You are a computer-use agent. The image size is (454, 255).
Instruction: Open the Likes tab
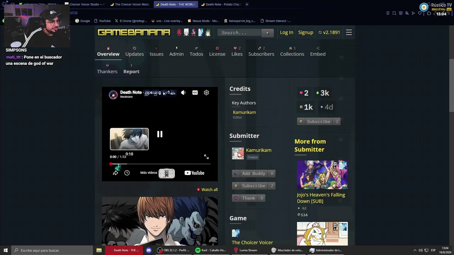pyautogui.click(x=237, y=51)
